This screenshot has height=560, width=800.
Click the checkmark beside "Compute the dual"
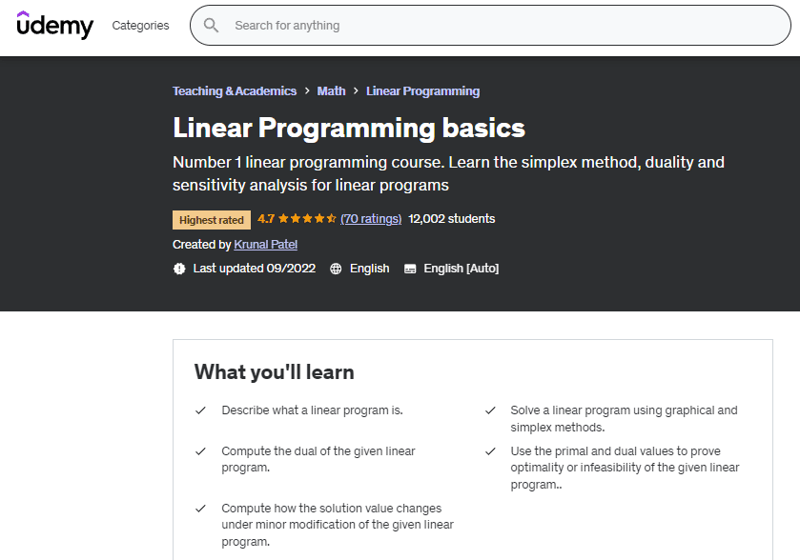tap(200, 451)
